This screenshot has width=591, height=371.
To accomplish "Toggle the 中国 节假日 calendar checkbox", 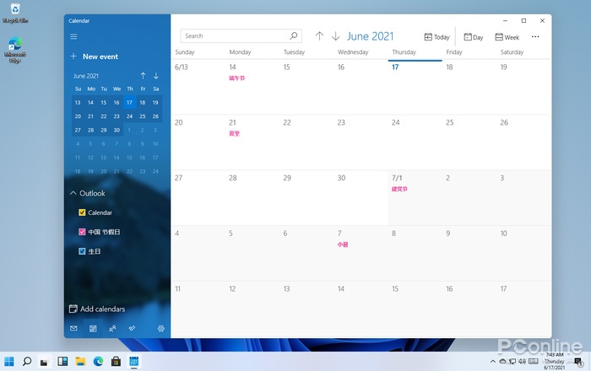I will [x=82, y=232].
